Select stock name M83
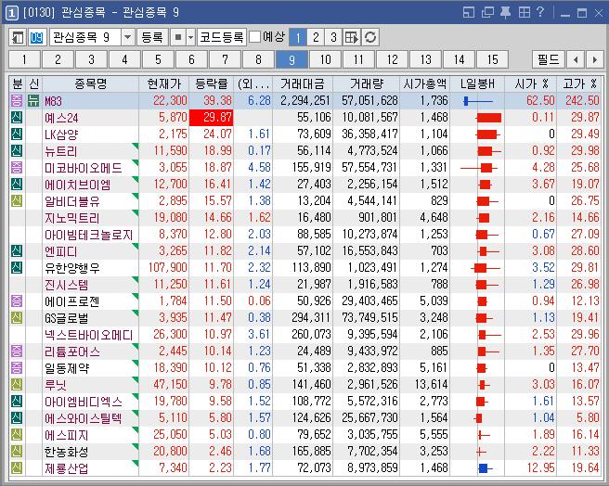 pos(53,101)
